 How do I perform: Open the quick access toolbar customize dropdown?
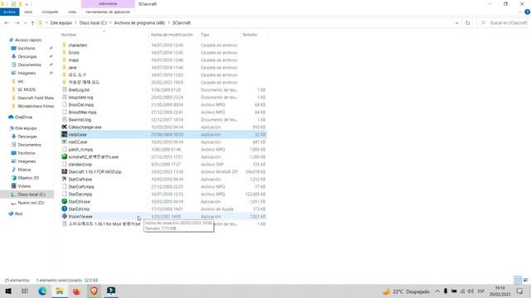point(27,4)
